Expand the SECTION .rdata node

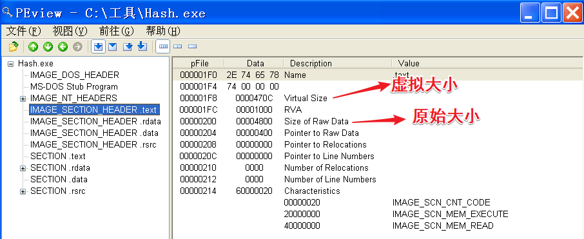point(23,168)
